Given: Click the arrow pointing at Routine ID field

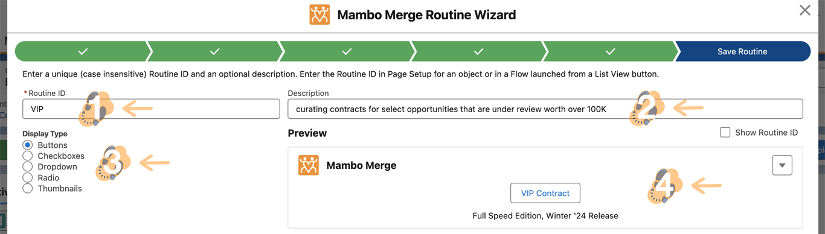Looking at the screenshot, I should 138,109.
